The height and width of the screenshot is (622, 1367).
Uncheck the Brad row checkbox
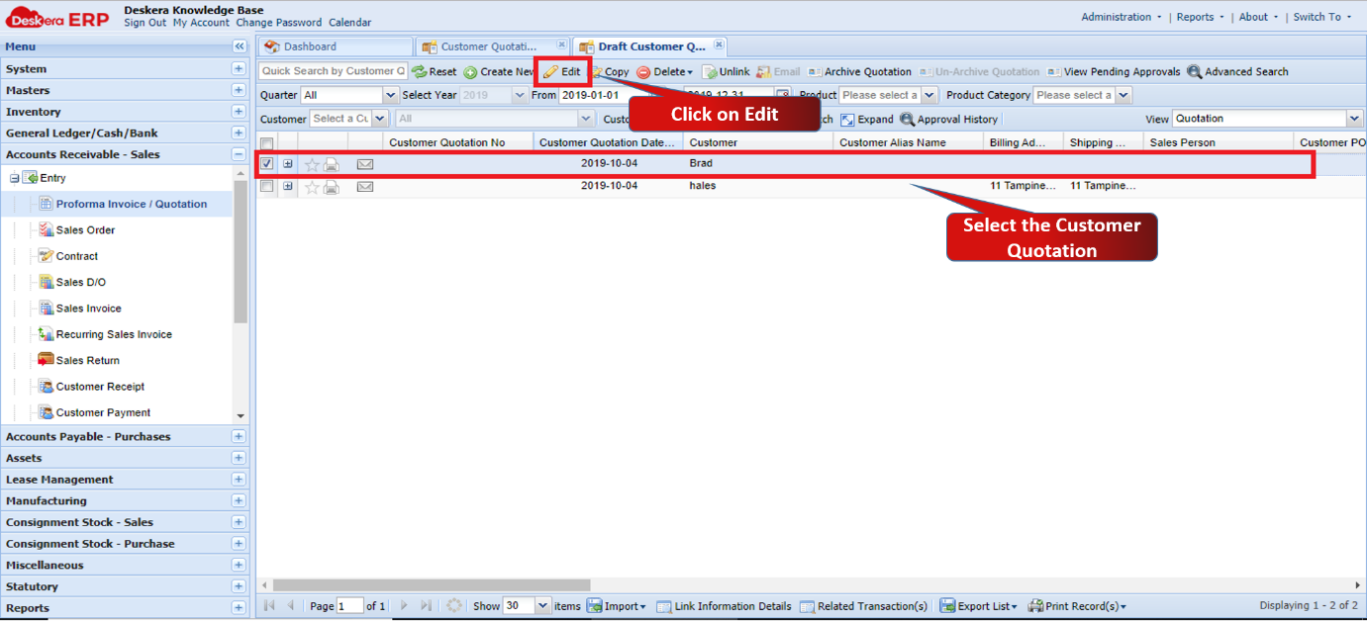tap(267, 164)
